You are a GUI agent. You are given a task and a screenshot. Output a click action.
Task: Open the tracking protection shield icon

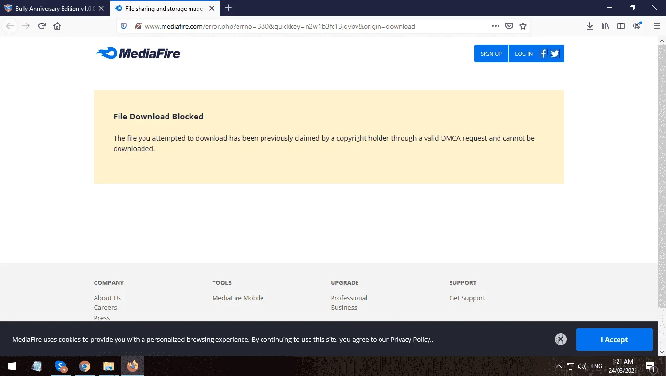coord(124,26)
